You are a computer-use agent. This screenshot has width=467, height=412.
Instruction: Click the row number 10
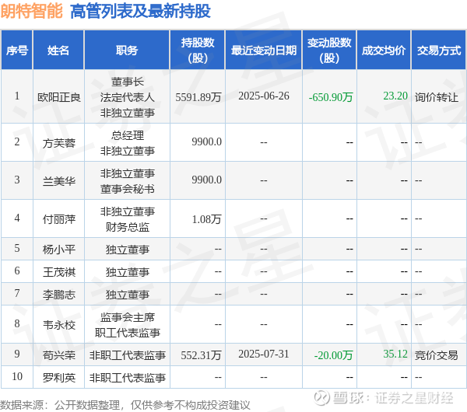tap(17, 376)
